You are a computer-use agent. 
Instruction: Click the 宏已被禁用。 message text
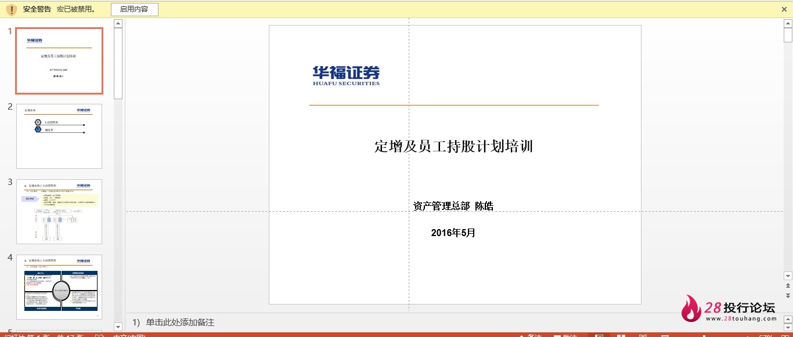[x=77, y=9]
